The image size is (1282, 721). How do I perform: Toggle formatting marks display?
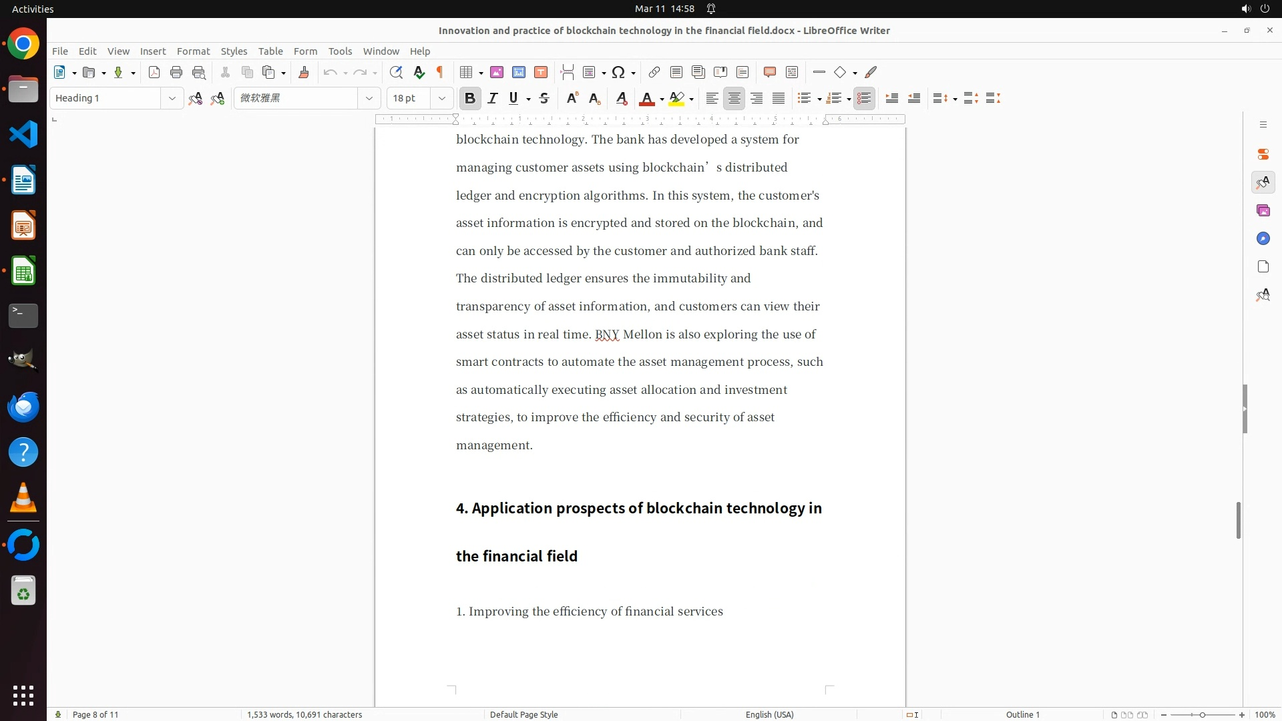click(x=440, y=72)
